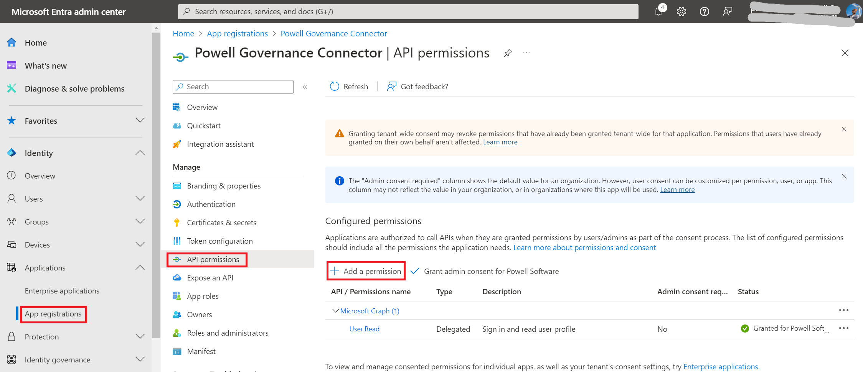This screenshot has height=372, width=863.
Task: Select Token configuration menu item
Action: (219, 241)
